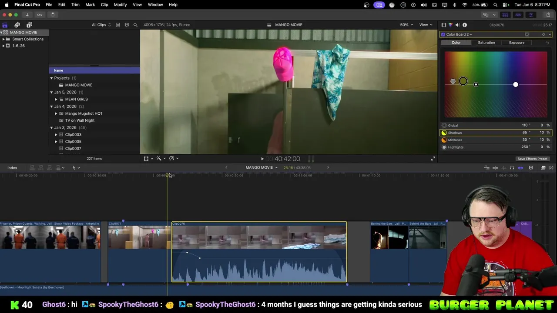Click the Append clip edit button
Image resolution: width=557 pixels, height=313 pixels.
(49, 168)
